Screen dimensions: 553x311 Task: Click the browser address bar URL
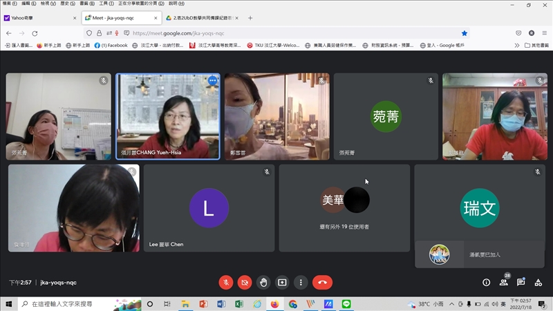pos(276,32)
